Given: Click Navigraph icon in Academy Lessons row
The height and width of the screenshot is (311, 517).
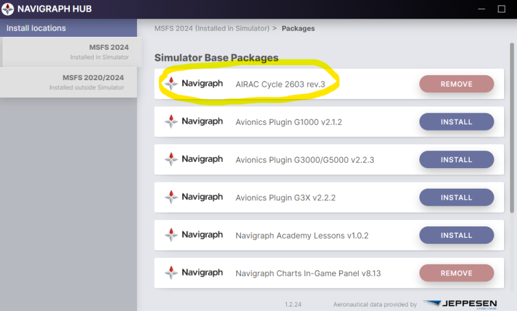Looking at the screenshot, I should [171, 235].
